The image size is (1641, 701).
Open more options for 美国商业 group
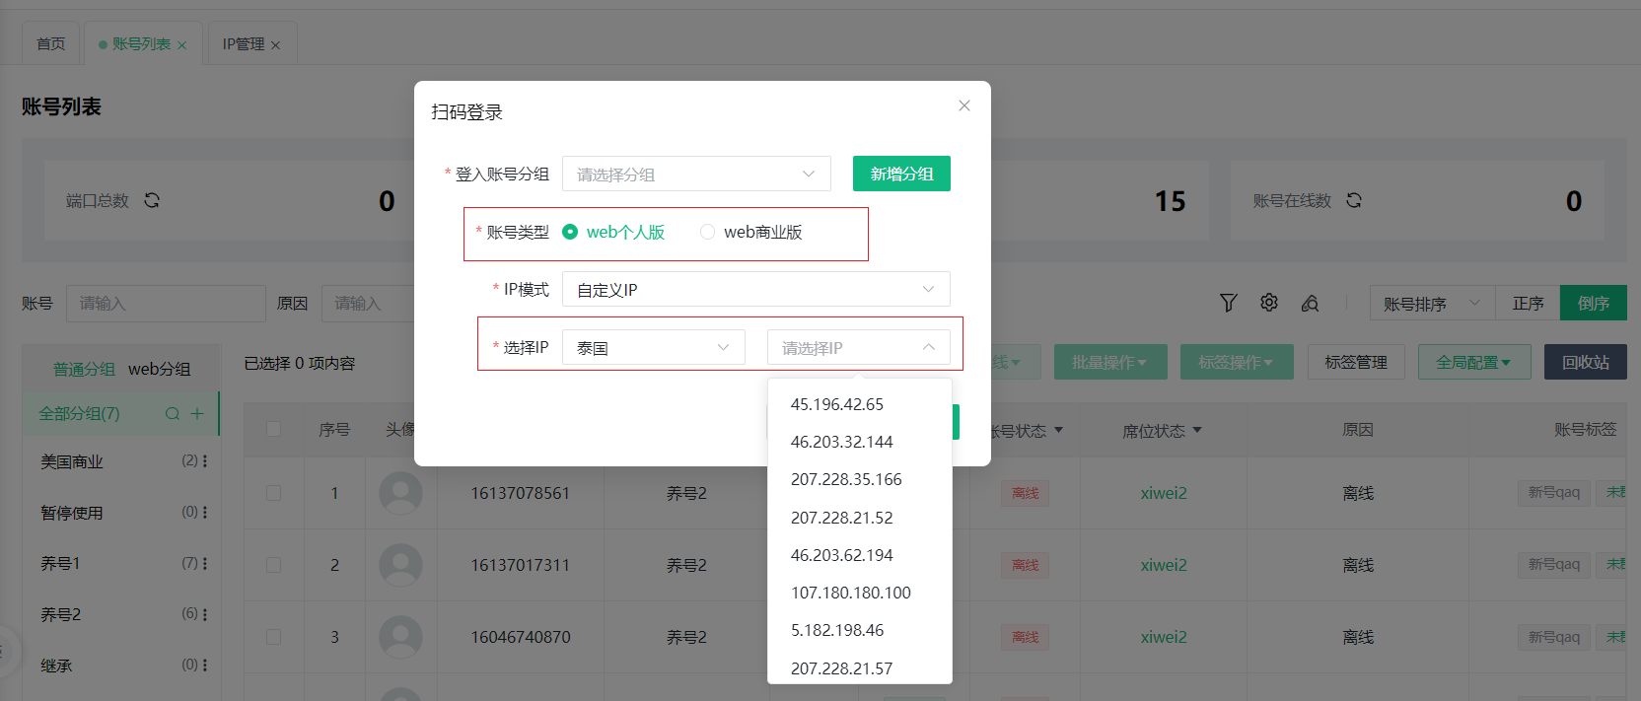[x=205, y=460]
